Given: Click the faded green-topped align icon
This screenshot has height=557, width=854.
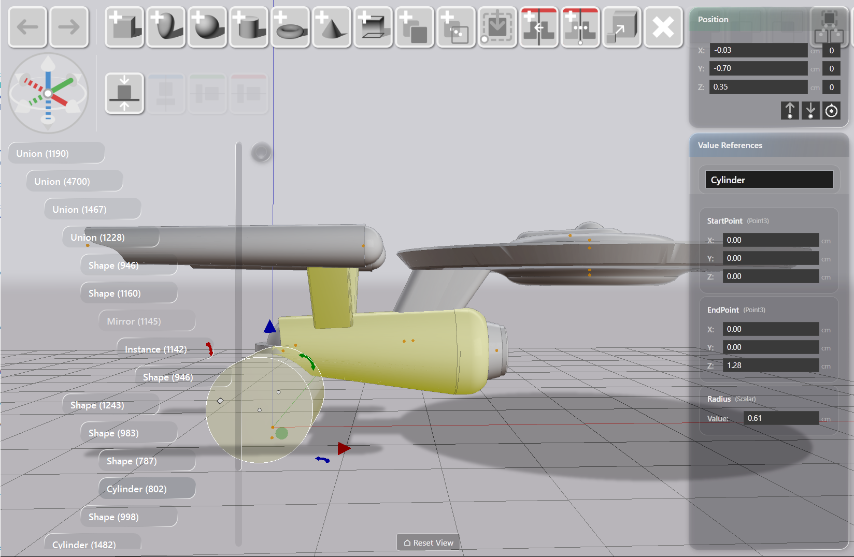Looking at the screenshot, I should tap(207, 93).
